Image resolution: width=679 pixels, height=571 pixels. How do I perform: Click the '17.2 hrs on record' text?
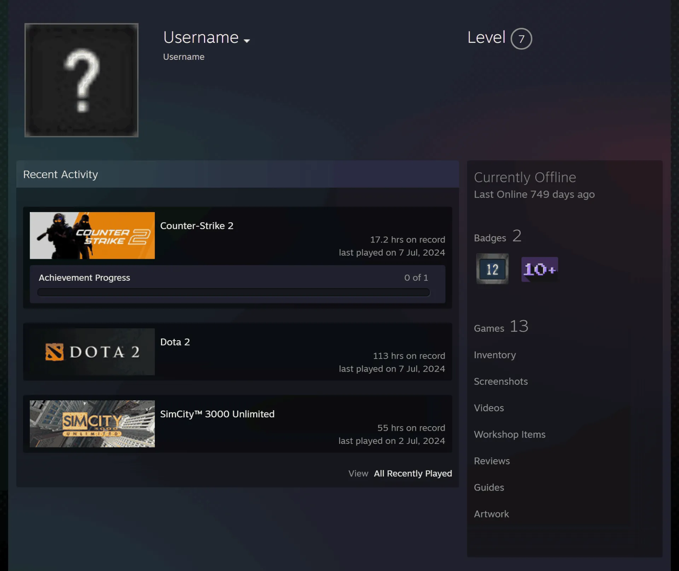pos(407,240)
